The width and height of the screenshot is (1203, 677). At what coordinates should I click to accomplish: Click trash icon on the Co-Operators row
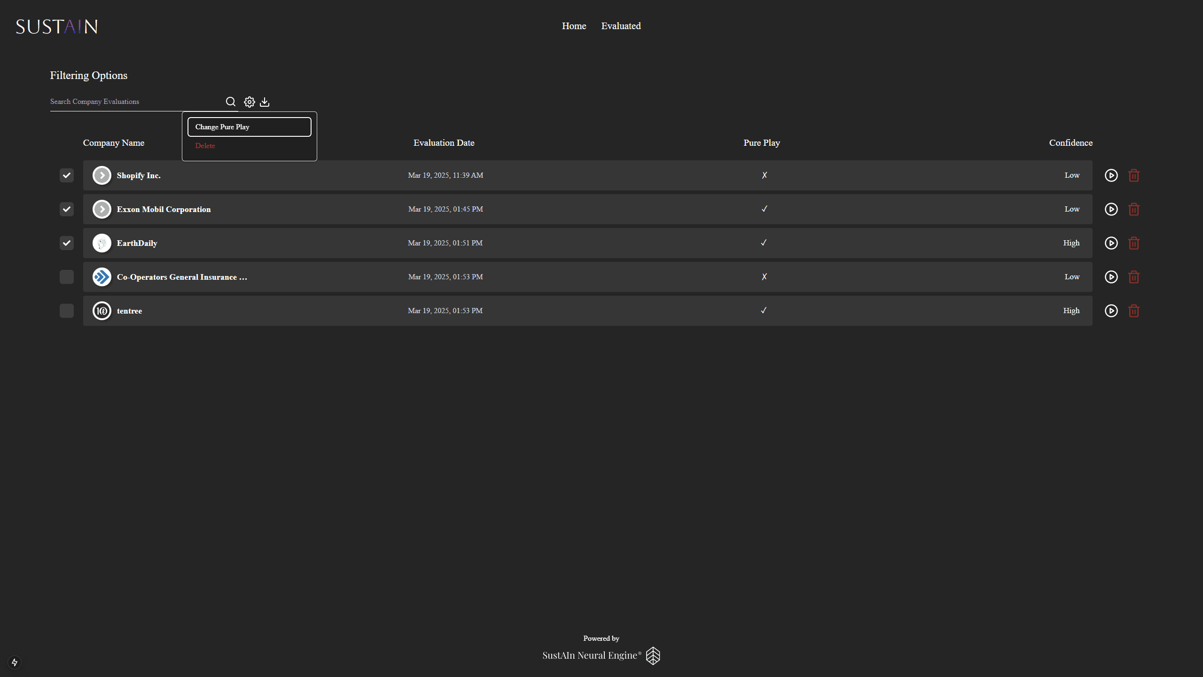coord(1133,277)
